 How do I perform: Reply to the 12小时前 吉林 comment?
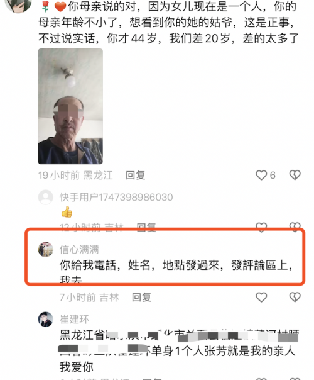coord(146,227)
